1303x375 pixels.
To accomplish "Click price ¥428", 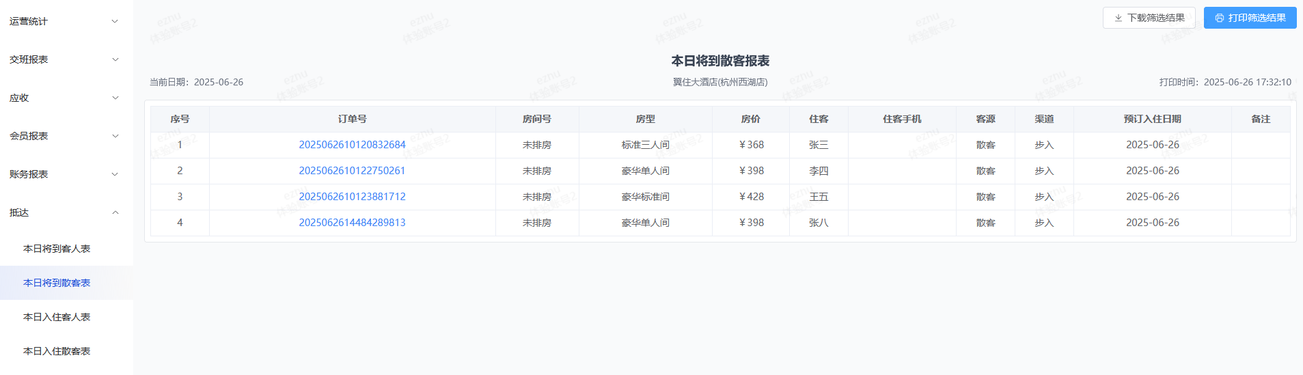I will coord(751,197).
